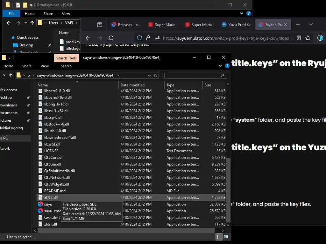Click the search box in suyu folder window
Viewport: 326px width, 244px height.
click(195, 76)
